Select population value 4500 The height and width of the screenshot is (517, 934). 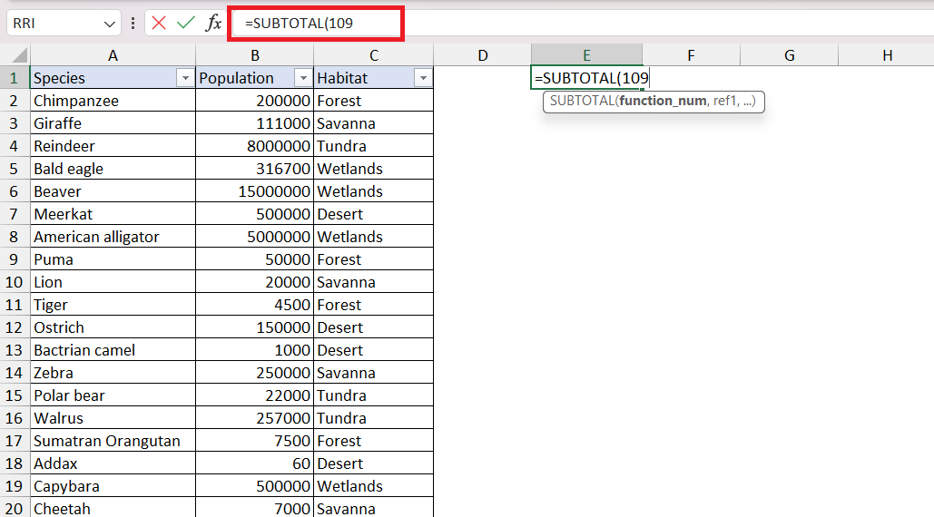(x=255, y=305)
